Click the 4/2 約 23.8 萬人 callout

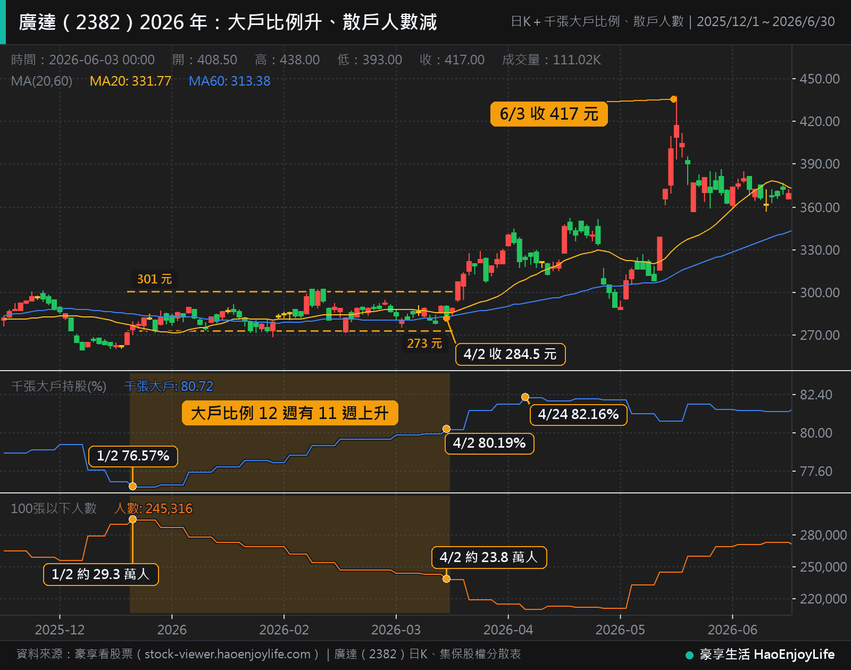pyautogui.click(x=489, y=557)
